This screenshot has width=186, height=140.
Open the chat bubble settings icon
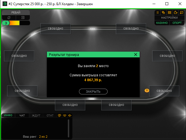(x=60, y=115)
